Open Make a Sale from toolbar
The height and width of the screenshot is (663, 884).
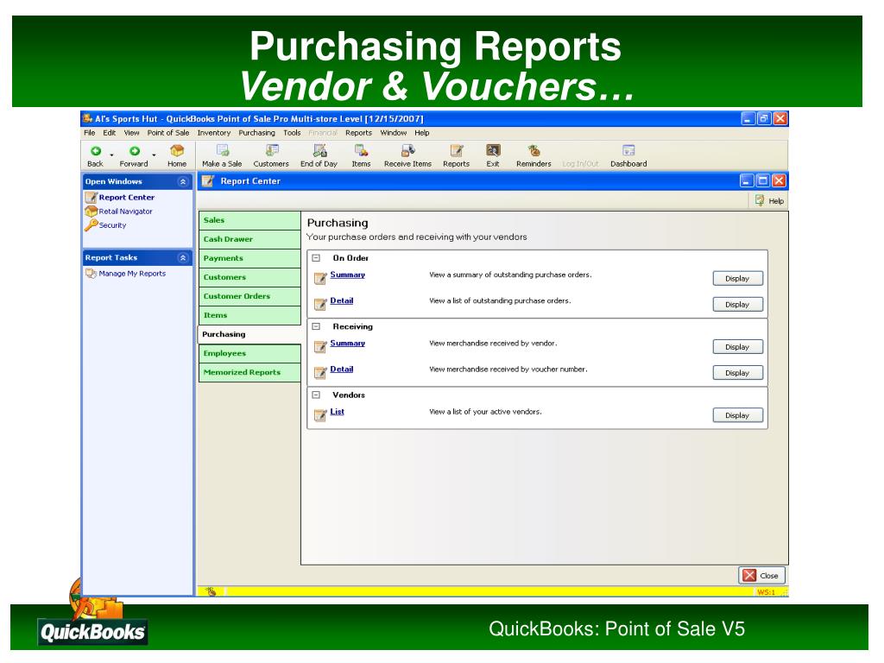pyautogui.click(x=223, y=150)
